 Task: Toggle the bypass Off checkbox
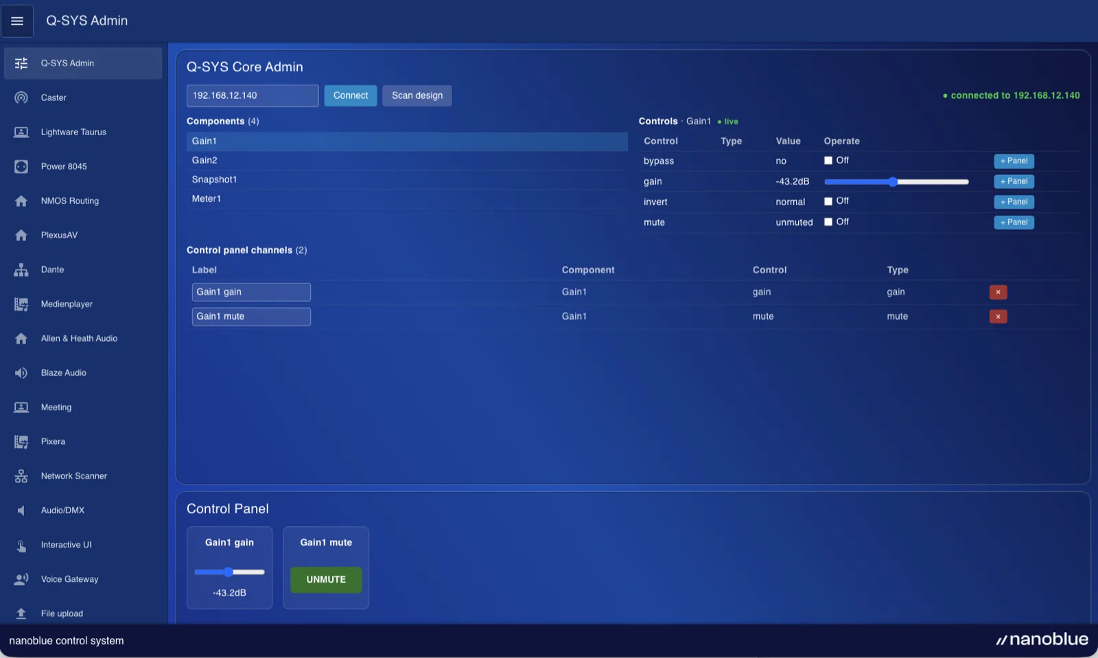[828, 161]
